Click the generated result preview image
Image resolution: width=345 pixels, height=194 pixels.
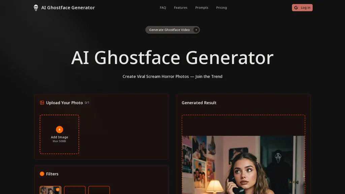tap(243, 165)
